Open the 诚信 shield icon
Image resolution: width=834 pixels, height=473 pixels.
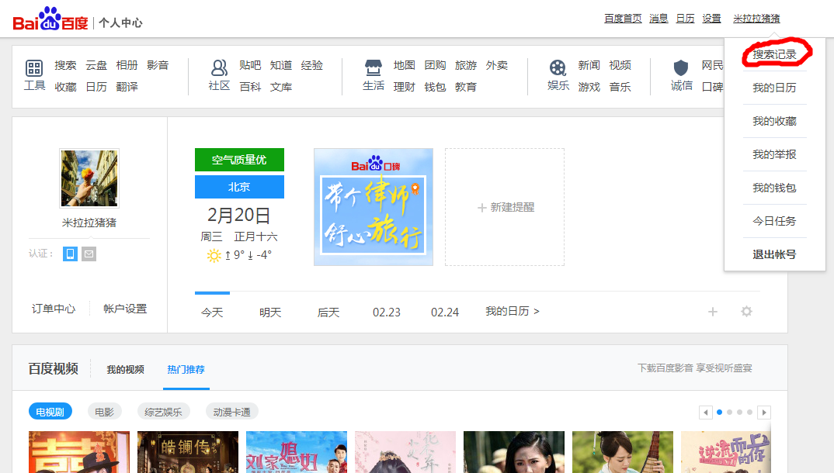(681, 67)
